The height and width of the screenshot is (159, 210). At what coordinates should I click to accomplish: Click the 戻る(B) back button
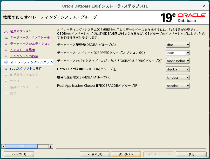click(x=95, y=154)
